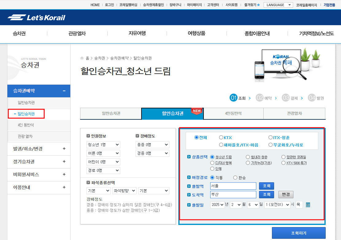
Task: Choose the 힘내라 청춘 product radio
Action: coord(248,157)
